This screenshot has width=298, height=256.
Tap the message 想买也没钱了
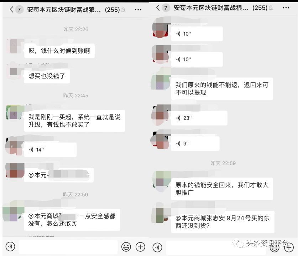click(x=47, y=76)
